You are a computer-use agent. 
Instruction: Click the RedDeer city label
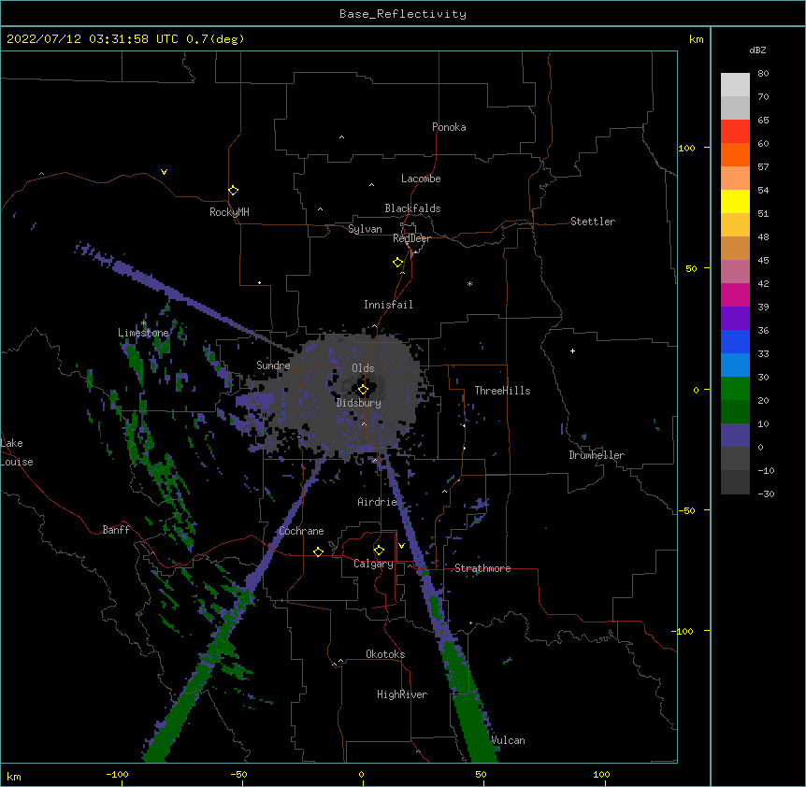pyautogui.click(x=411, y=238)
